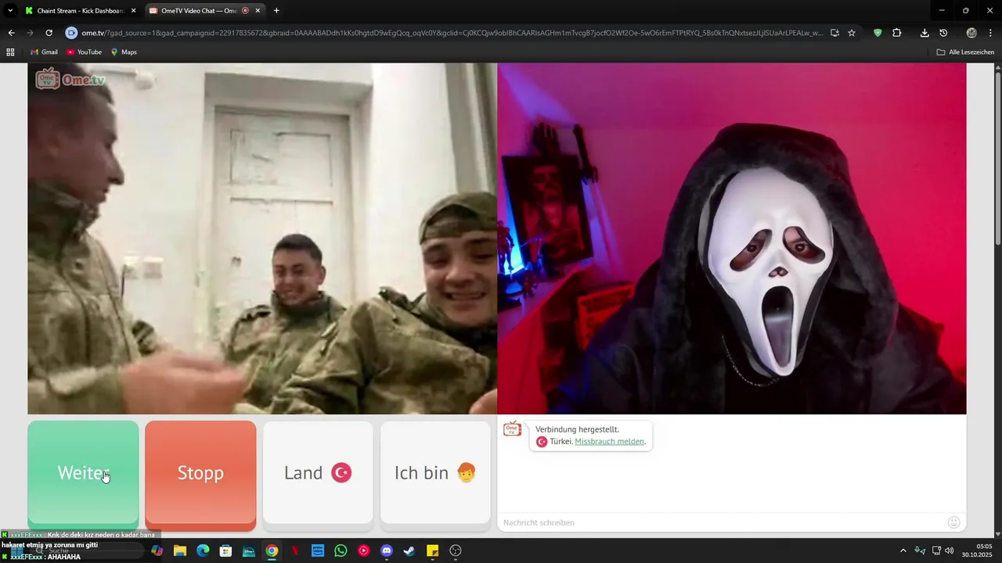Open the Maps bookmark
Image resolution: width=1002 pixels, height=563 pixels.
click(x=124, y=52)
